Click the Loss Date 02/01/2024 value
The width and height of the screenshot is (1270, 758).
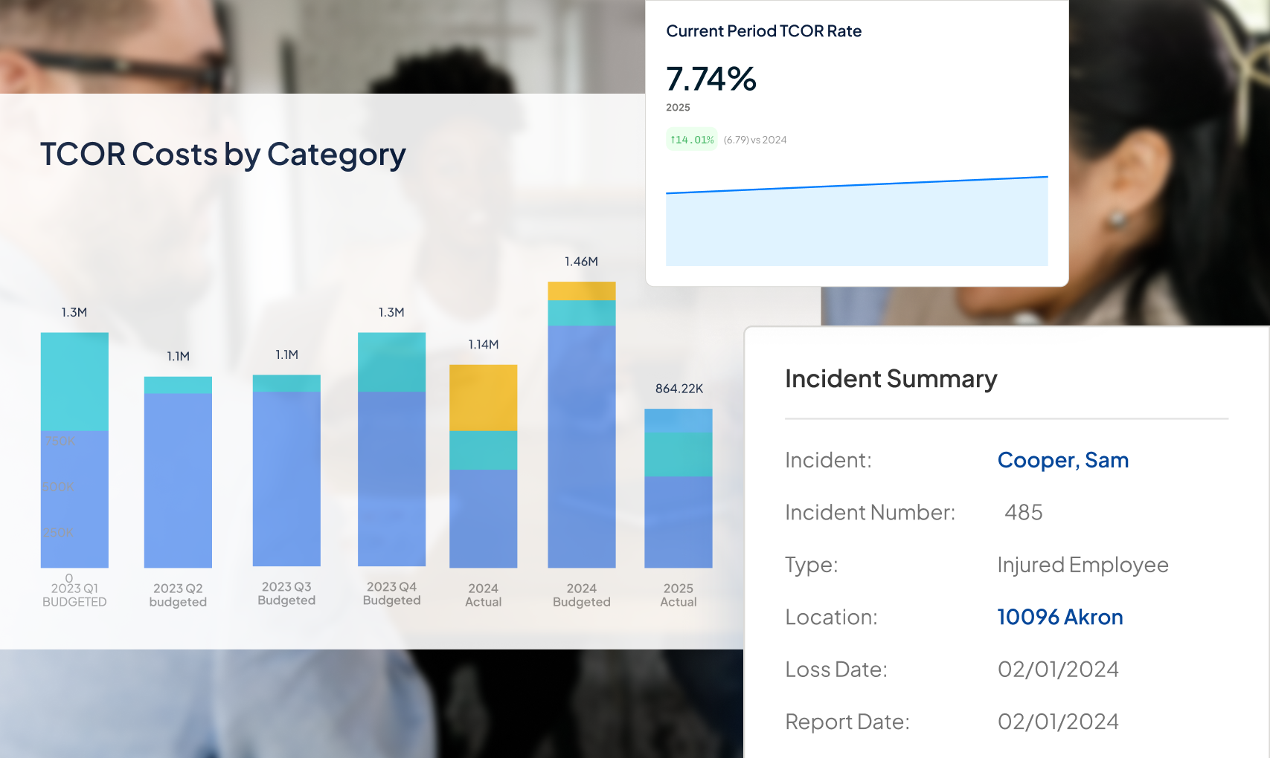coord(1059,669)
